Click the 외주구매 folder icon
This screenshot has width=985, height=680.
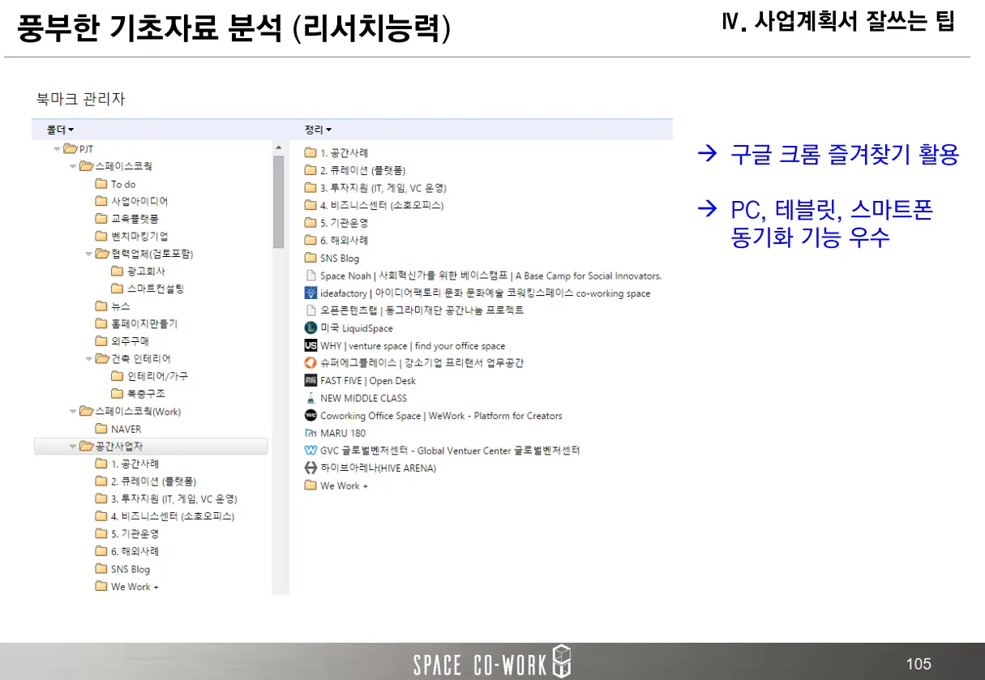pyautogui.click(x=101, y=341)
